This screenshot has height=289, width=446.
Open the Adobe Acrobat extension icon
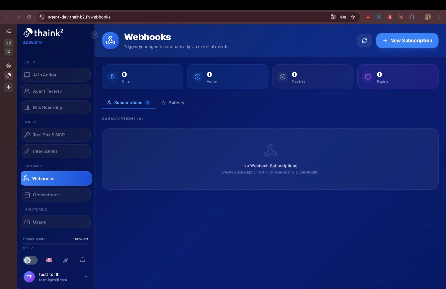(368, 17)
